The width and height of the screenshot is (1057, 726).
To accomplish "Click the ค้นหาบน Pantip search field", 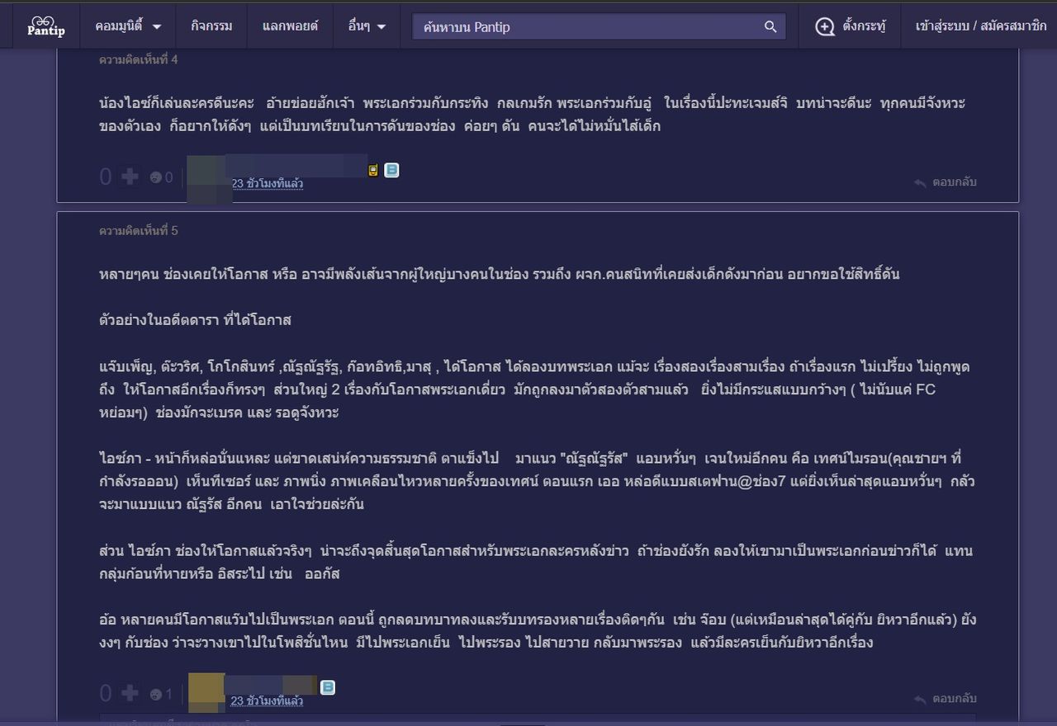I will pyautogui.click(x=586, y=27).
